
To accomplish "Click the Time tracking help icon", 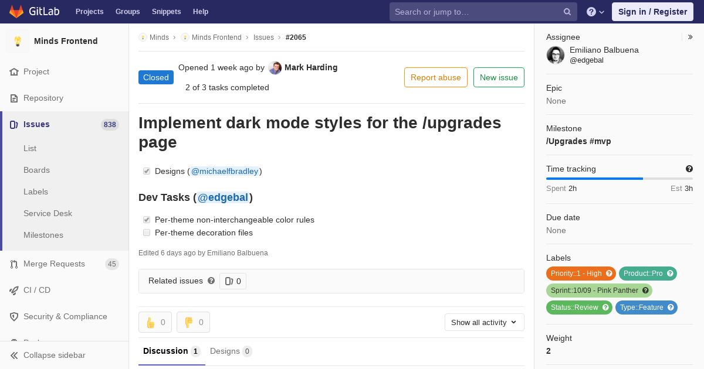I will [x=689, y=169].
